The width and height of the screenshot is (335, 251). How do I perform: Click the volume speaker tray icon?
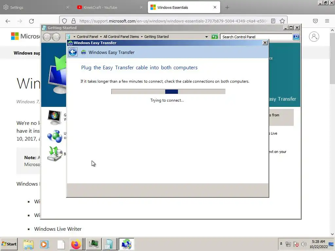[x=304, y=244]
